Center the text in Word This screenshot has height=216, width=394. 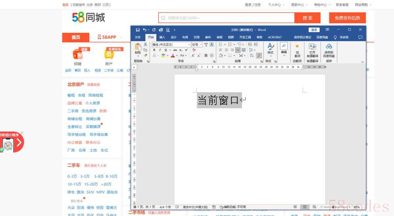pos(226,50)
